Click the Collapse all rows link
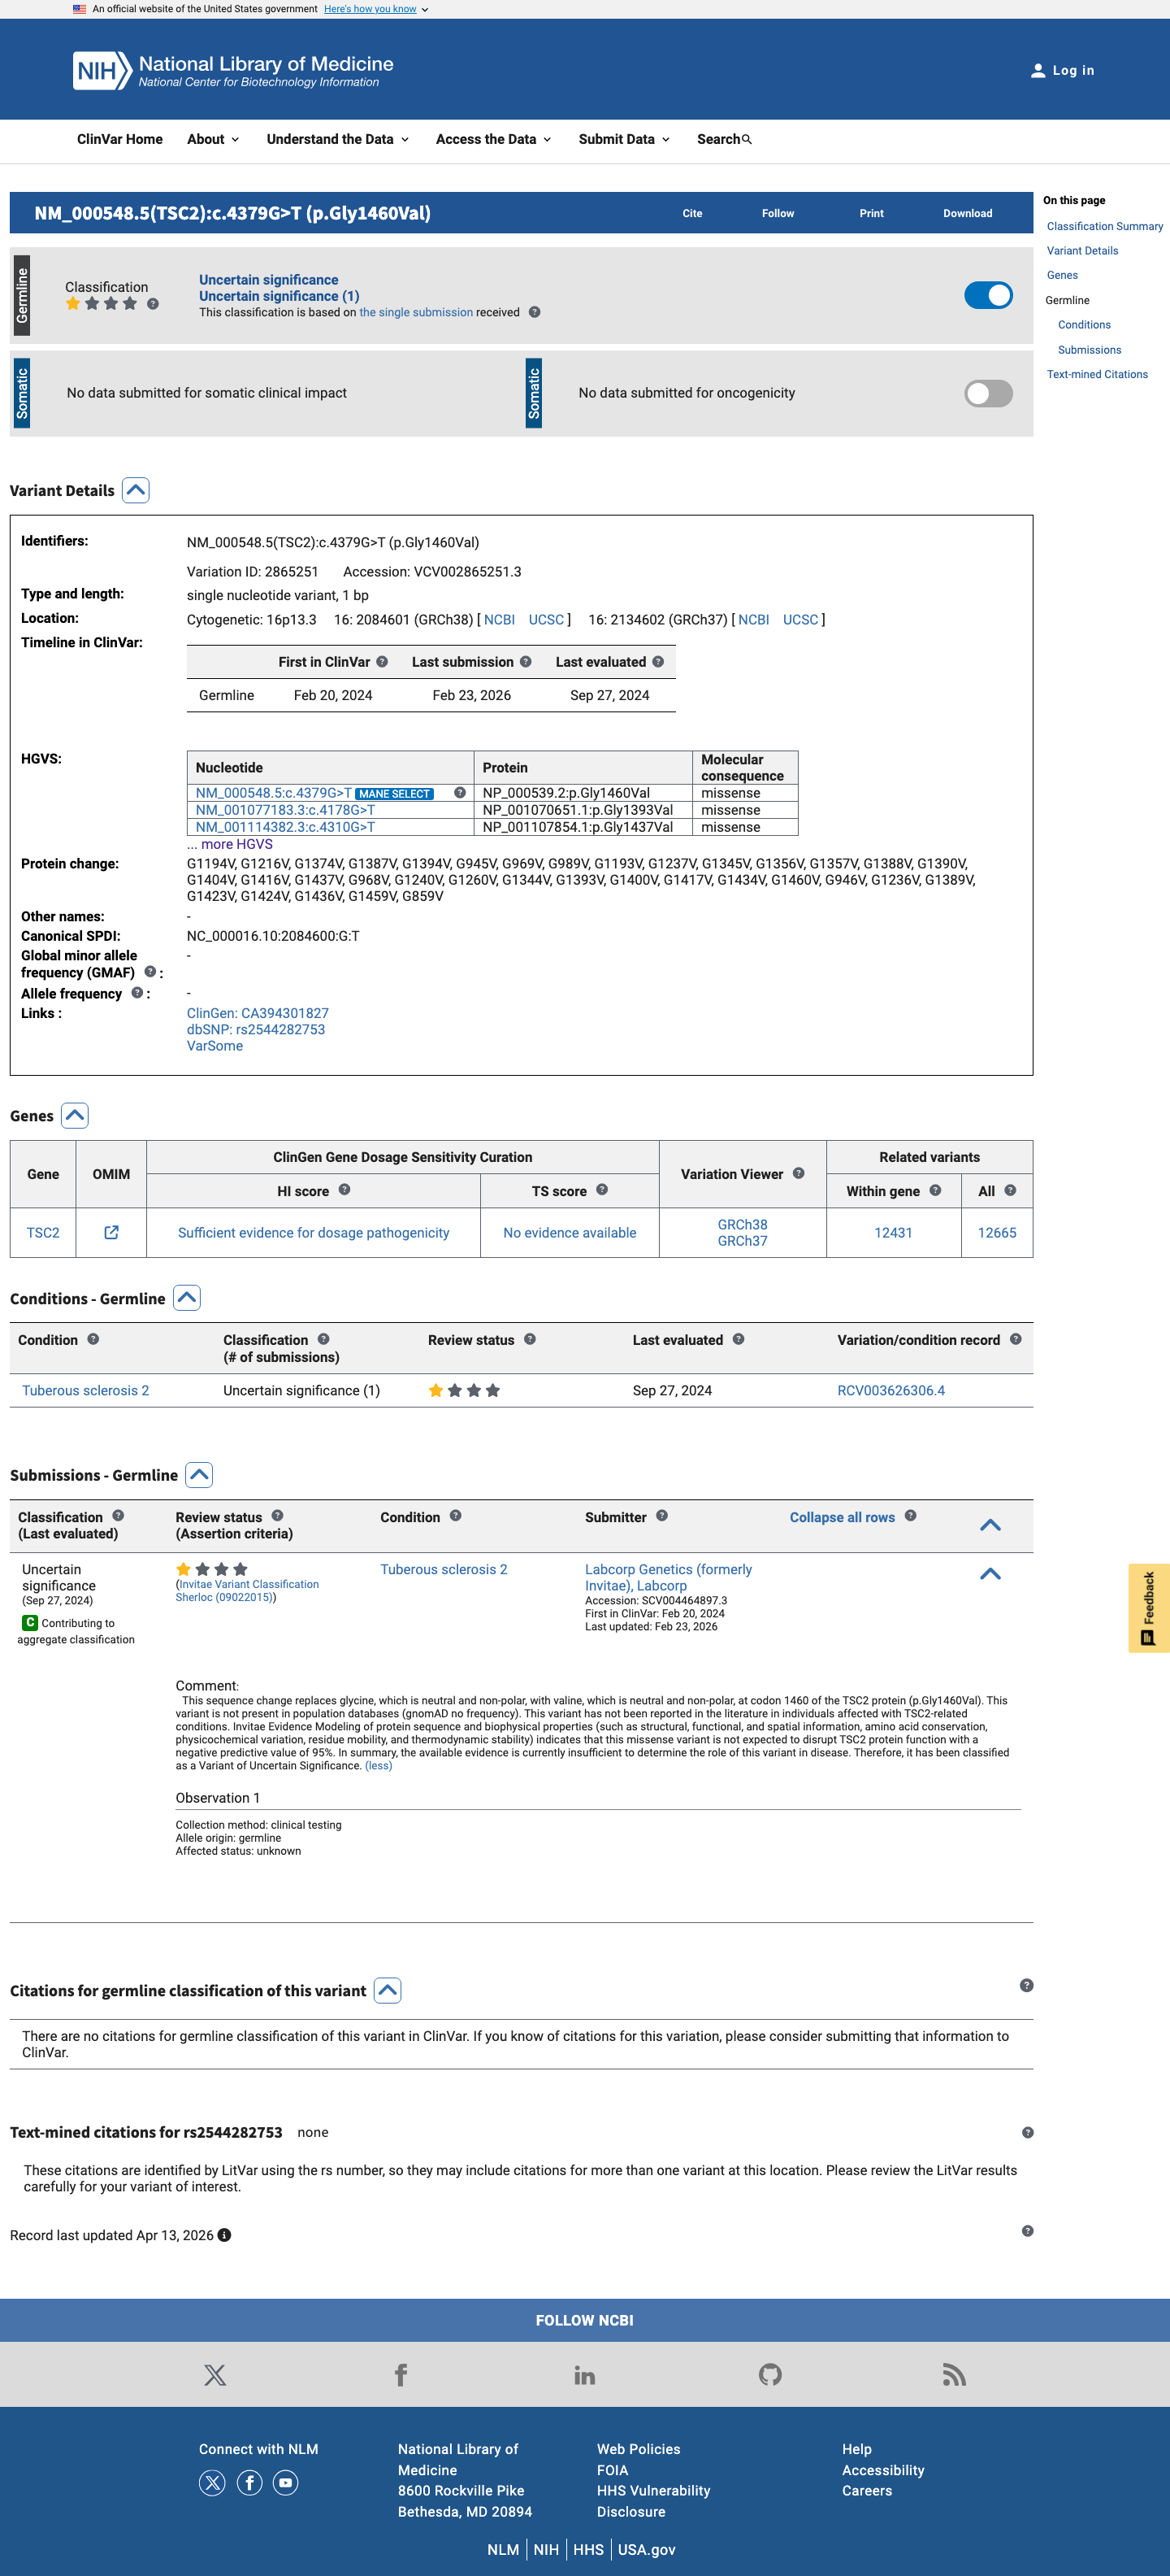 tap(843, 1518)
